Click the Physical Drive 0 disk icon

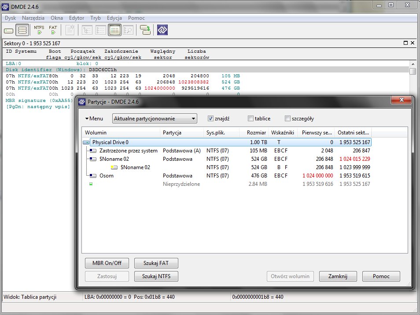(86, 142)
